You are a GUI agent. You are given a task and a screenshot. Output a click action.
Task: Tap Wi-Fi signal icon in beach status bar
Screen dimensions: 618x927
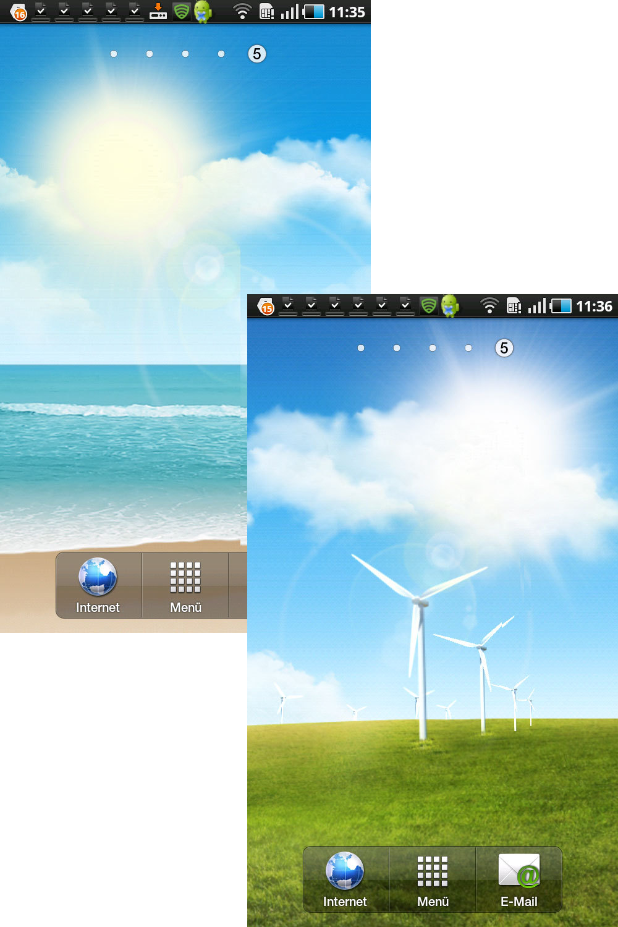[x=242, y=12]
